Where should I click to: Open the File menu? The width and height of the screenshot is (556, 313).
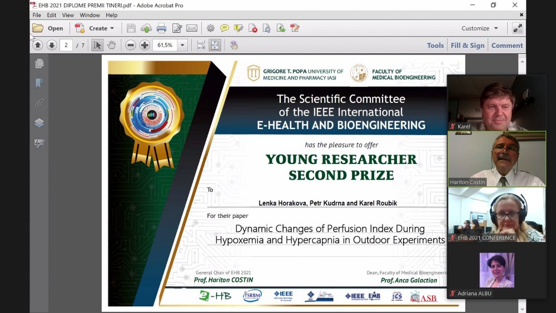click(37, 15)
